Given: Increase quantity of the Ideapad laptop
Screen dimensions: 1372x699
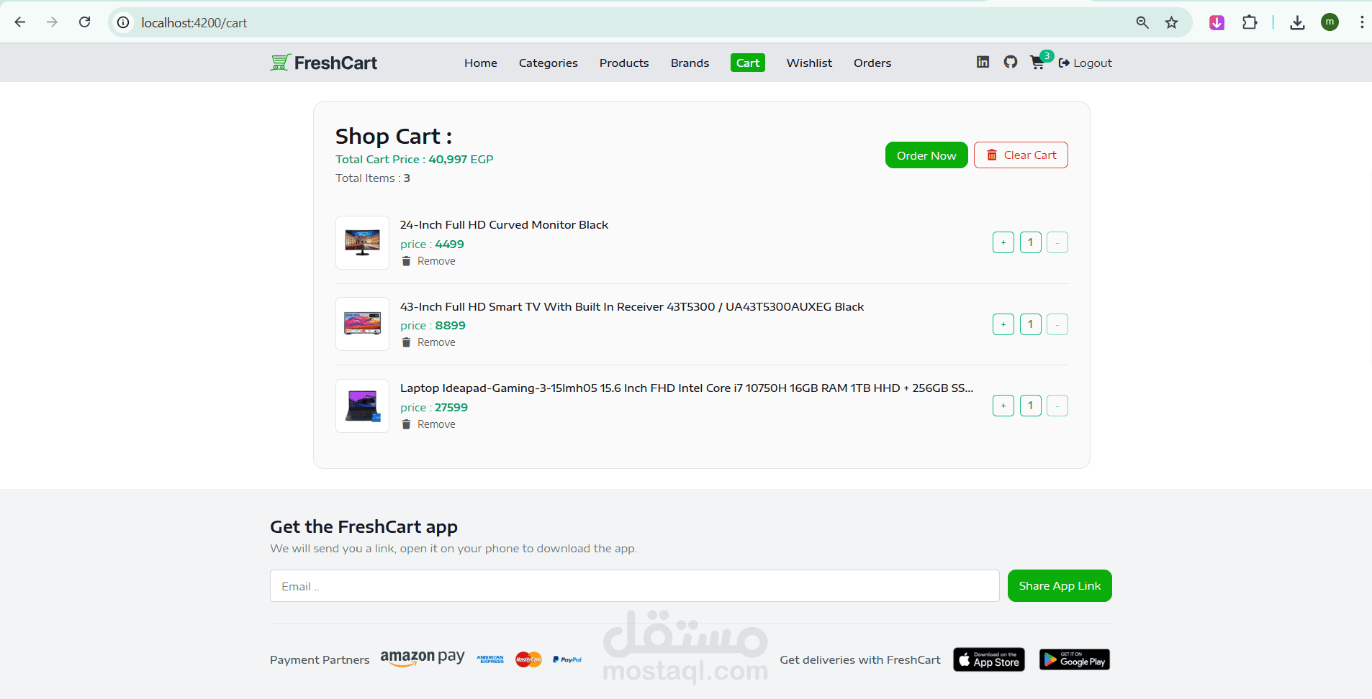Looking at the screenshot, I should [x=1003, y=406].
